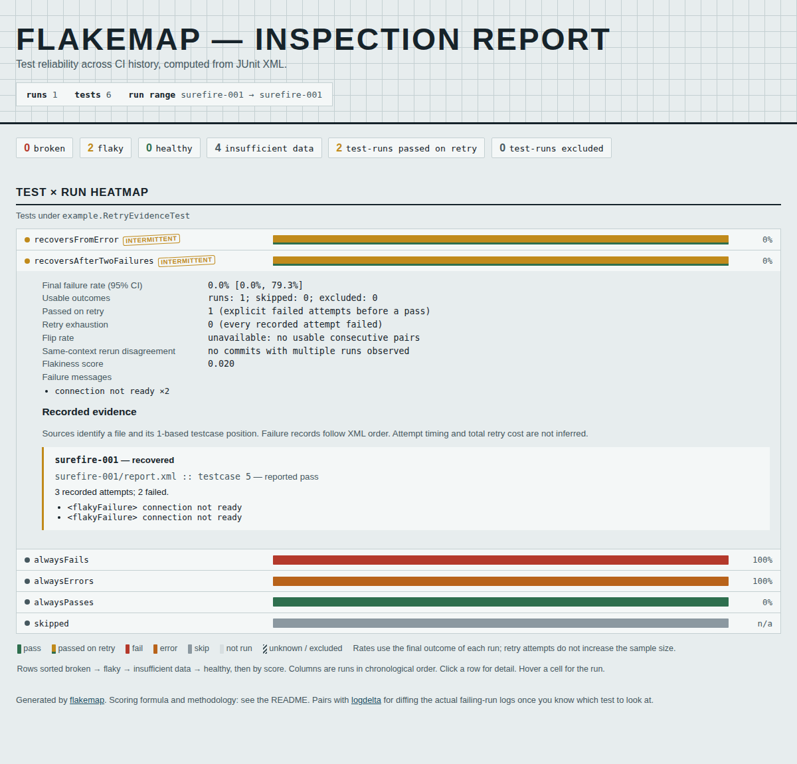Click the '0 broken' summary chip

click(x=44, y=148)
